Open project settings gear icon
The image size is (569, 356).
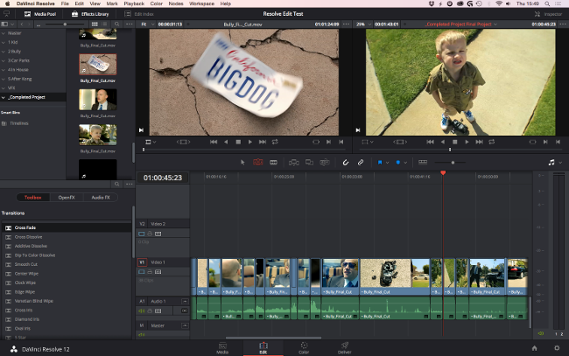coord(557,348)
